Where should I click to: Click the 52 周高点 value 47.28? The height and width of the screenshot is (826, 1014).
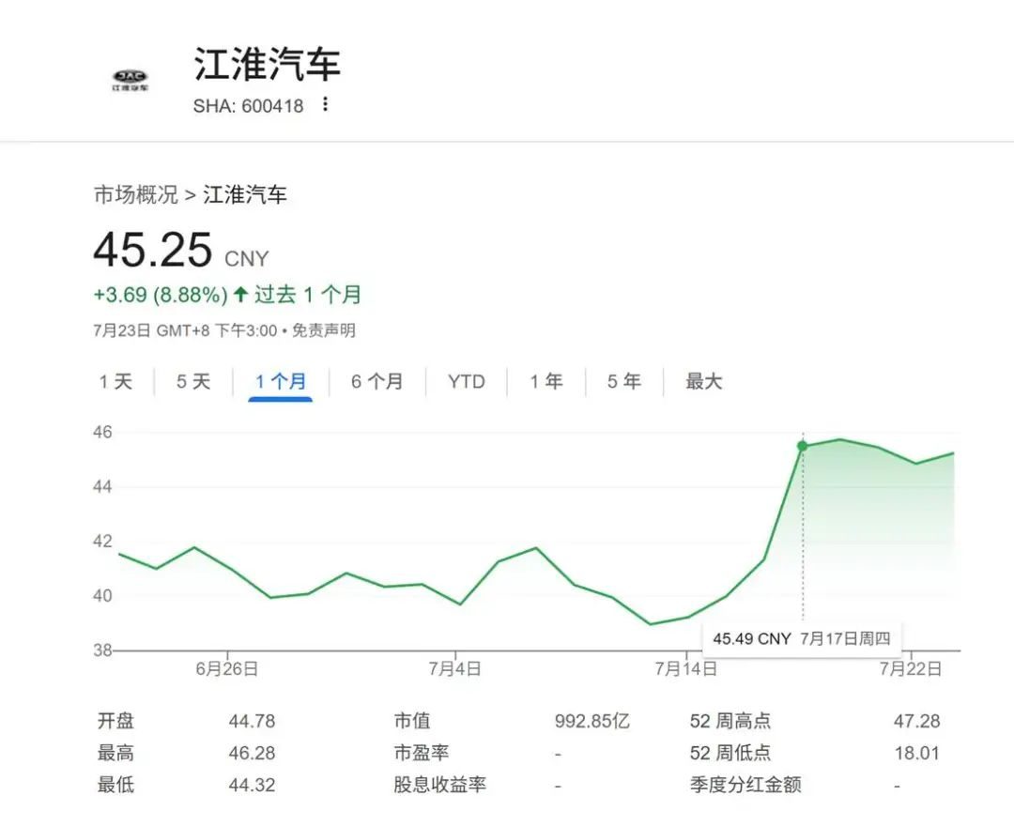coord(917,721)
